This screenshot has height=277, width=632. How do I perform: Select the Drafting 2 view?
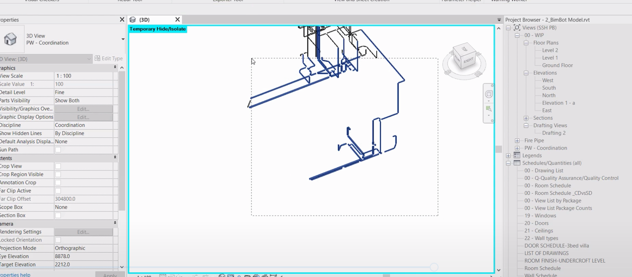click(554, 133)
